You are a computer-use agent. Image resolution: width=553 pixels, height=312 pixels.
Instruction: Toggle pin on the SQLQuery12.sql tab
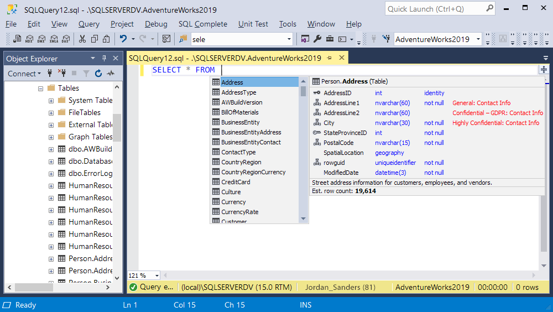click(329, 58)
